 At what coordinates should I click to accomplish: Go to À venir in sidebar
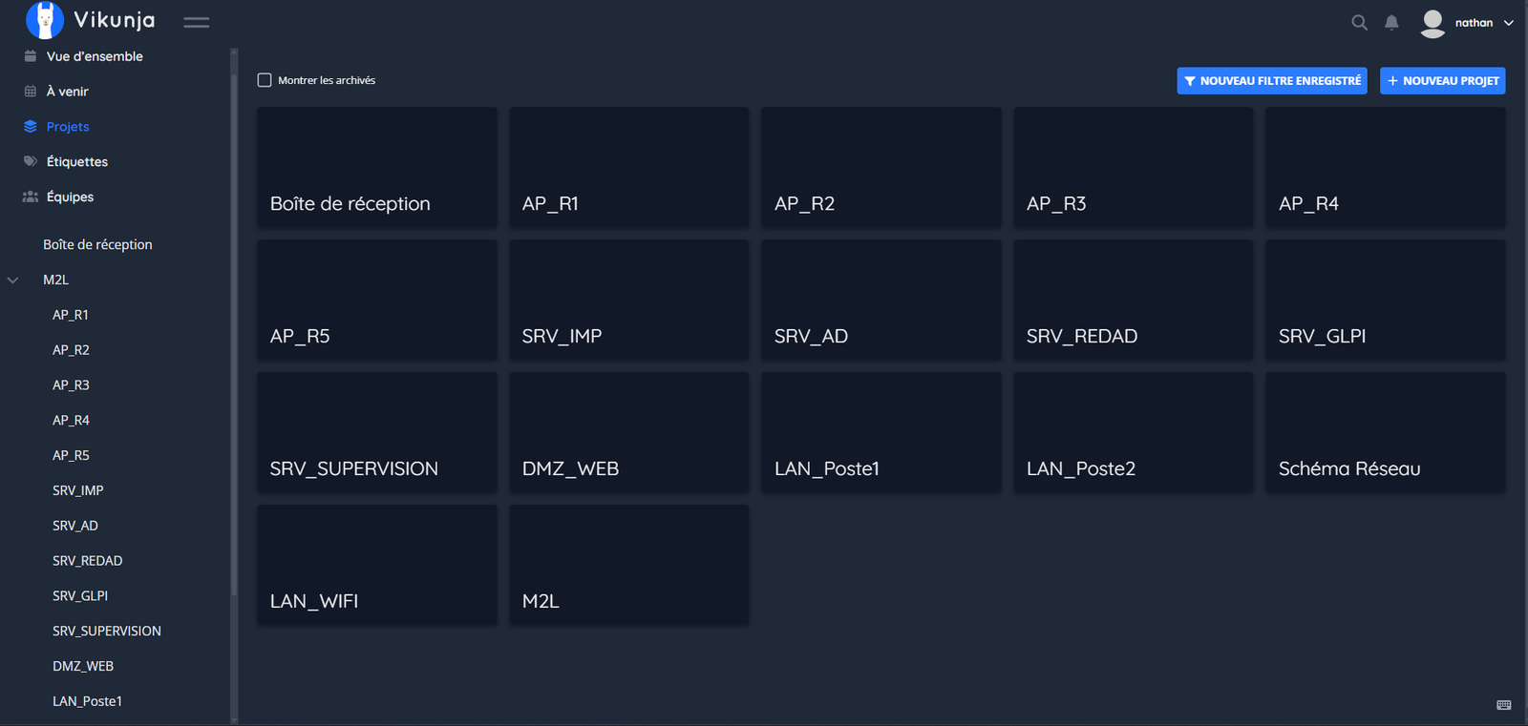(67, 92)
